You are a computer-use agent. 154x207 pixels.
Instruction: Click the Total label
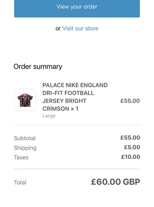[x=20, y=183]
